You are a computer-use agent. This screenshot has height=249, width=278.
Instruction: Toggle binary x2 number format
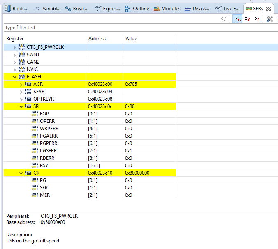257,19
